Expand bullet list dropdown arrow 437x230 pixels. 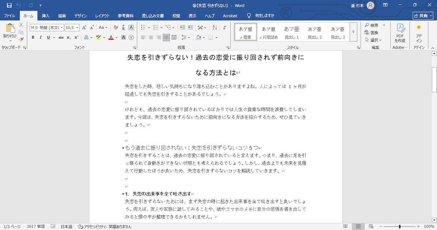pyautogui.click(x=149, y=28)
